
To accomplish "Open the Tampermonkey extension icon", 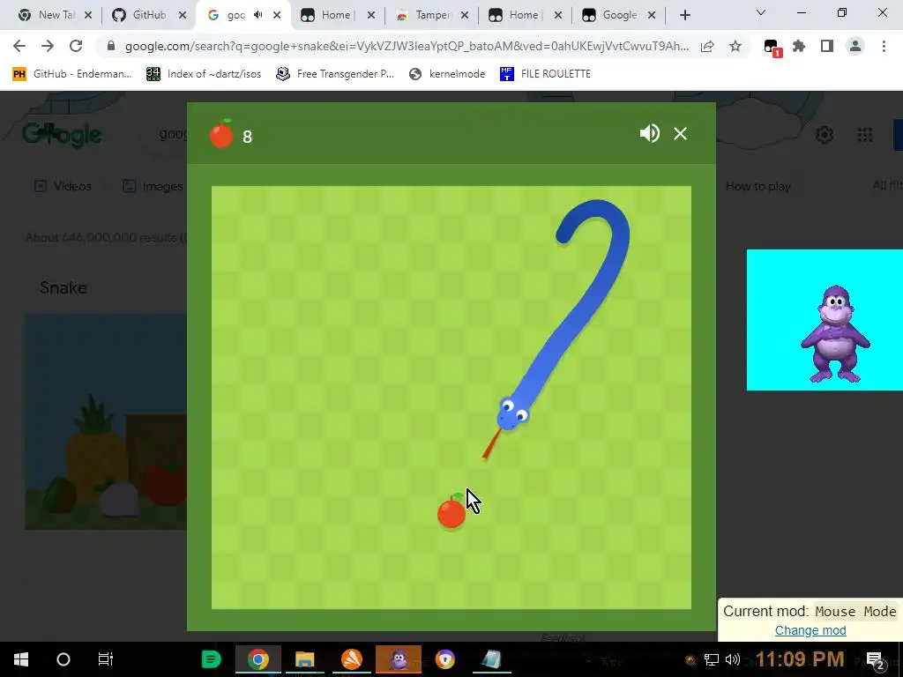I will 771,48.
